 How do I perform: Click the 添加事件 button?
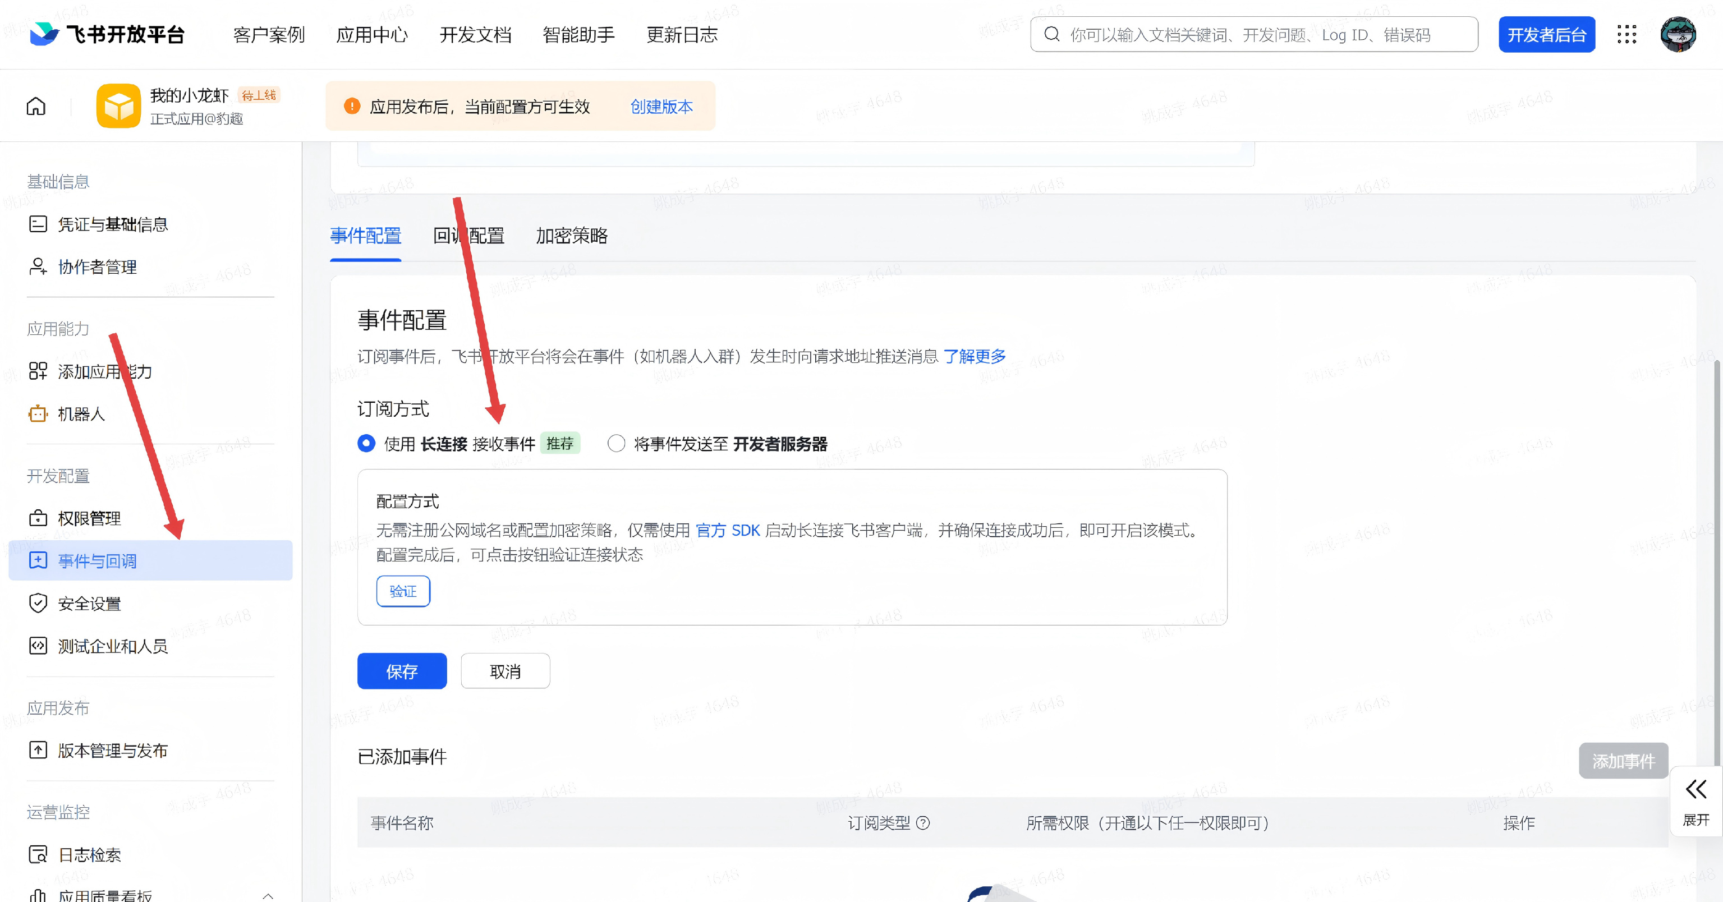(x=1623, y=761)
